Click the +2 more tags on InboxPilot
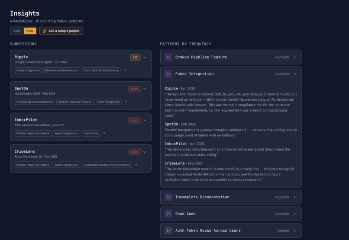This screenshot has width=349, height=240. 104,133
